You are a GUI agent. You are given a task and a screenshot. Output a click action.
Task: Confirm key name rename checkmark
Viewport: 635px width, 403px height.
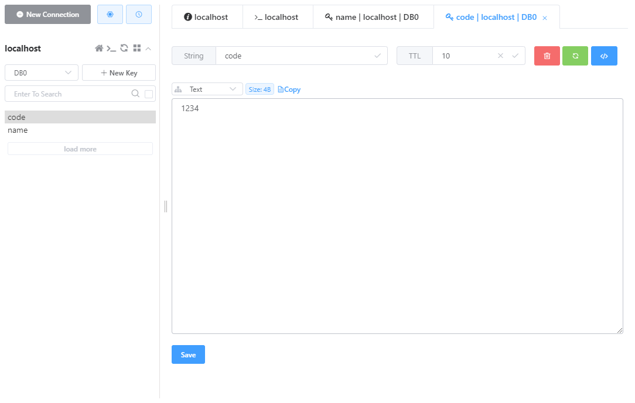(377, 56)
